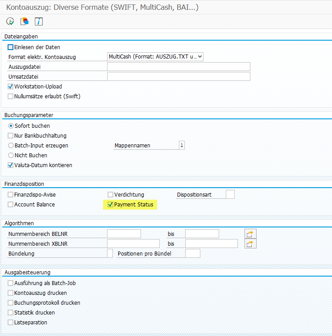Click the Get Variant icon
Screen dimensions: 332x336
(24, 21)
